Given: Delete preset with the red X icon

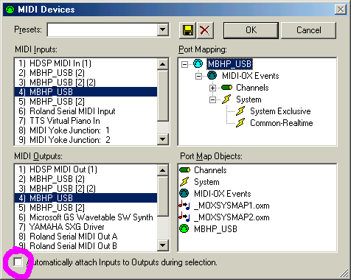Looking at the screenshot, I should pos(205,30).
